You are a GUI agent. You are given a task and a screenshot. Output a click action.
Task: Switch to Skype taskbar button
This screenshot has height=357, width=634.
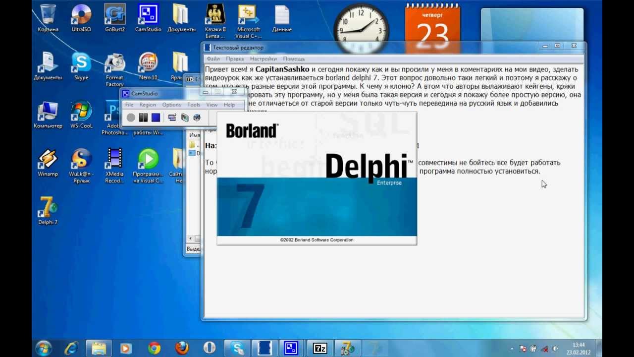pos(237,348)
